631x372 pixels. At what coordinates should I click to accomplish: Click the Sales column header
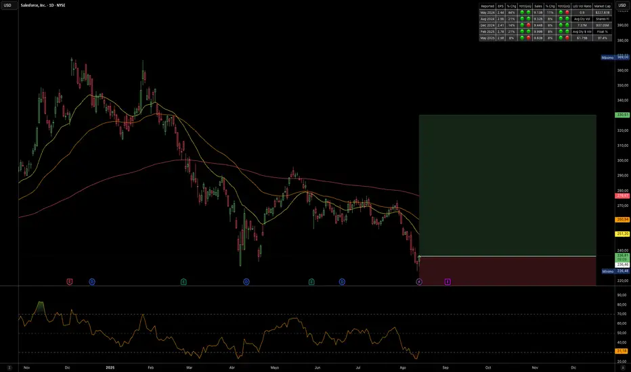(x=538, y=6)
